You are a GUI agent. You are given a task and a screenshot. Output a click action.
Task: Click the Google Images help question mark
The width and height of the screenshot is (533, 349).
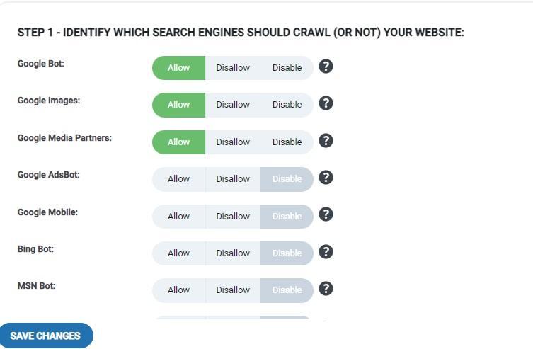[326, 103]
